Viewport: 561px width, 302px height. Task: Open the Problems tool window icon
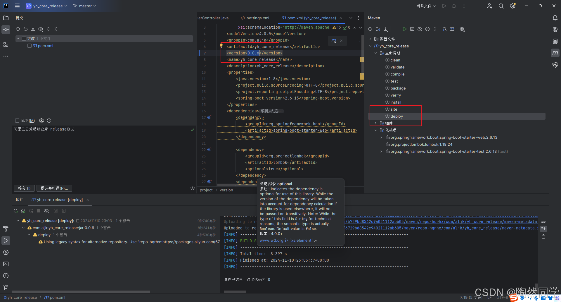[x=6, y=276]
